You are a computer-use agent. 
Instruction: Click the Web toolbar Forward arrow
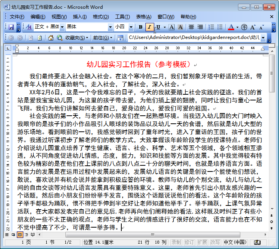(20, 38)
